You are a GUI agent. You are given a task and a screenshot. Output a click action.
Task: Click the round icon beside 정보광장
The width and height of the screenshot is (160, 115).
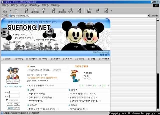pos(76,59)
